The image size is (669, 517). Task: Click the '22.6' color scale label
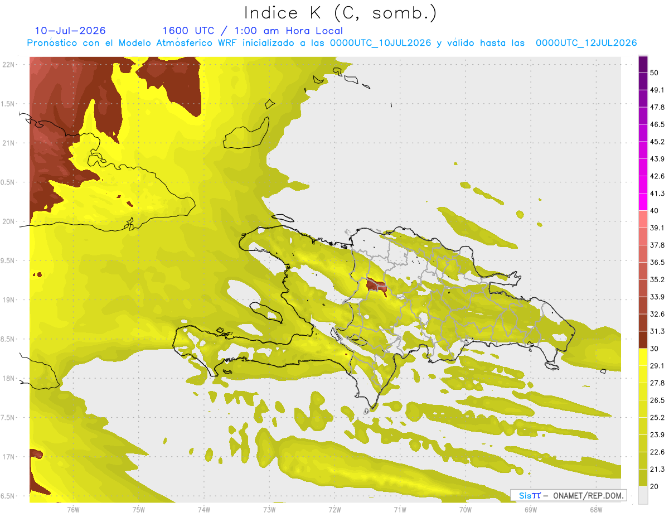click(657, 452)
